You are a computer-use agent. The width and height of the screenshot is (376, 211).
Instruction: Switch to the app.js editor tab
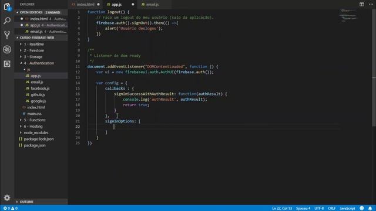116,4
